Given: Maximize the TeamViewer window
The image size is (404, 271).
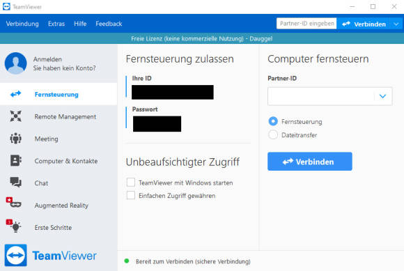Looking at the screenshot, I should pos(373,7).
